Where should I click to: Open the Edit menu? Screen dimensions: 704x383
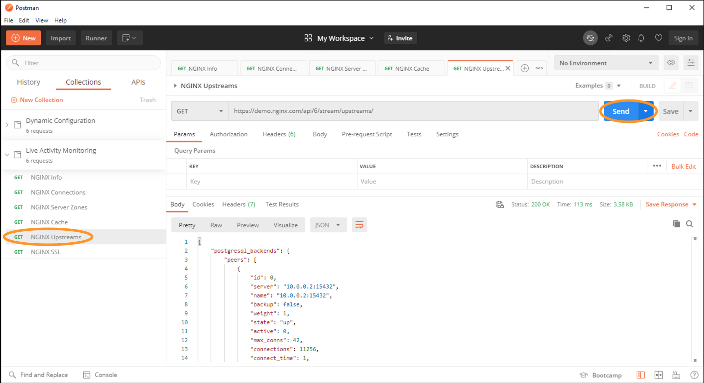(24, 20)
